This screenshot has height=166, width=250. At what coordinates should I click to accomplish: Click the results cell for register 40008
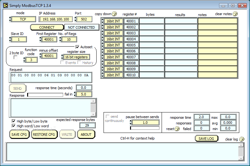click(181, 63)
